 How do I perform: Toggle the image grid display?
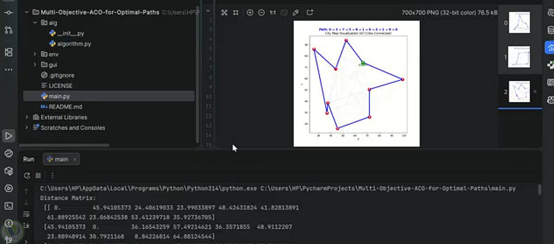[235, 13]
